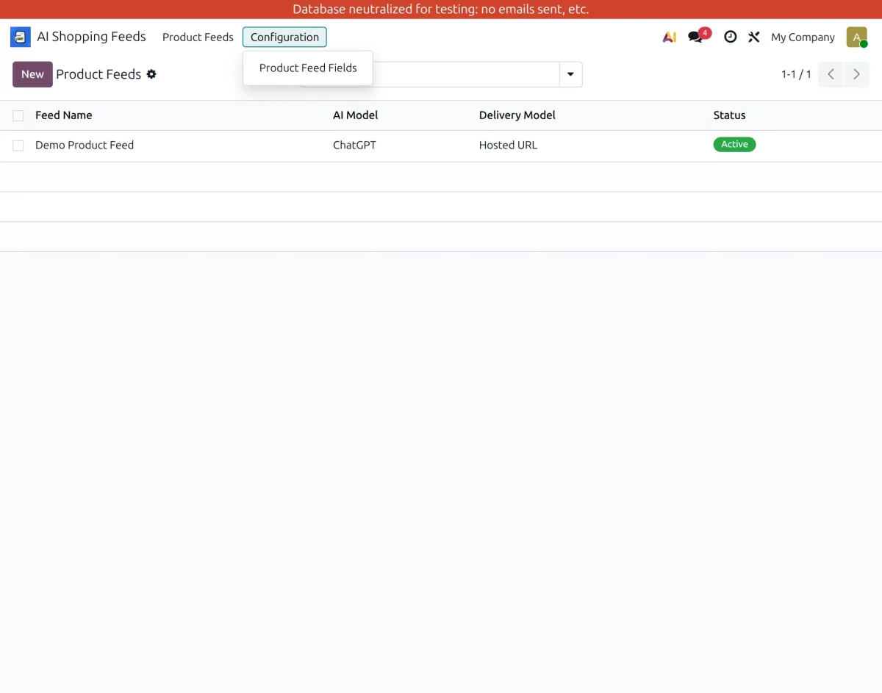
Task: Click the AI Shopping Feeds app icon
Action: pos(20,36)
